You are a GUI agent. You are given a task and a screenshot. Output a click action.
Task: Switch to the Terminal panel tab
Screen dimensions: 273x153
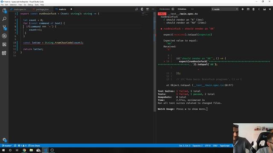click(x=182, y=9)
